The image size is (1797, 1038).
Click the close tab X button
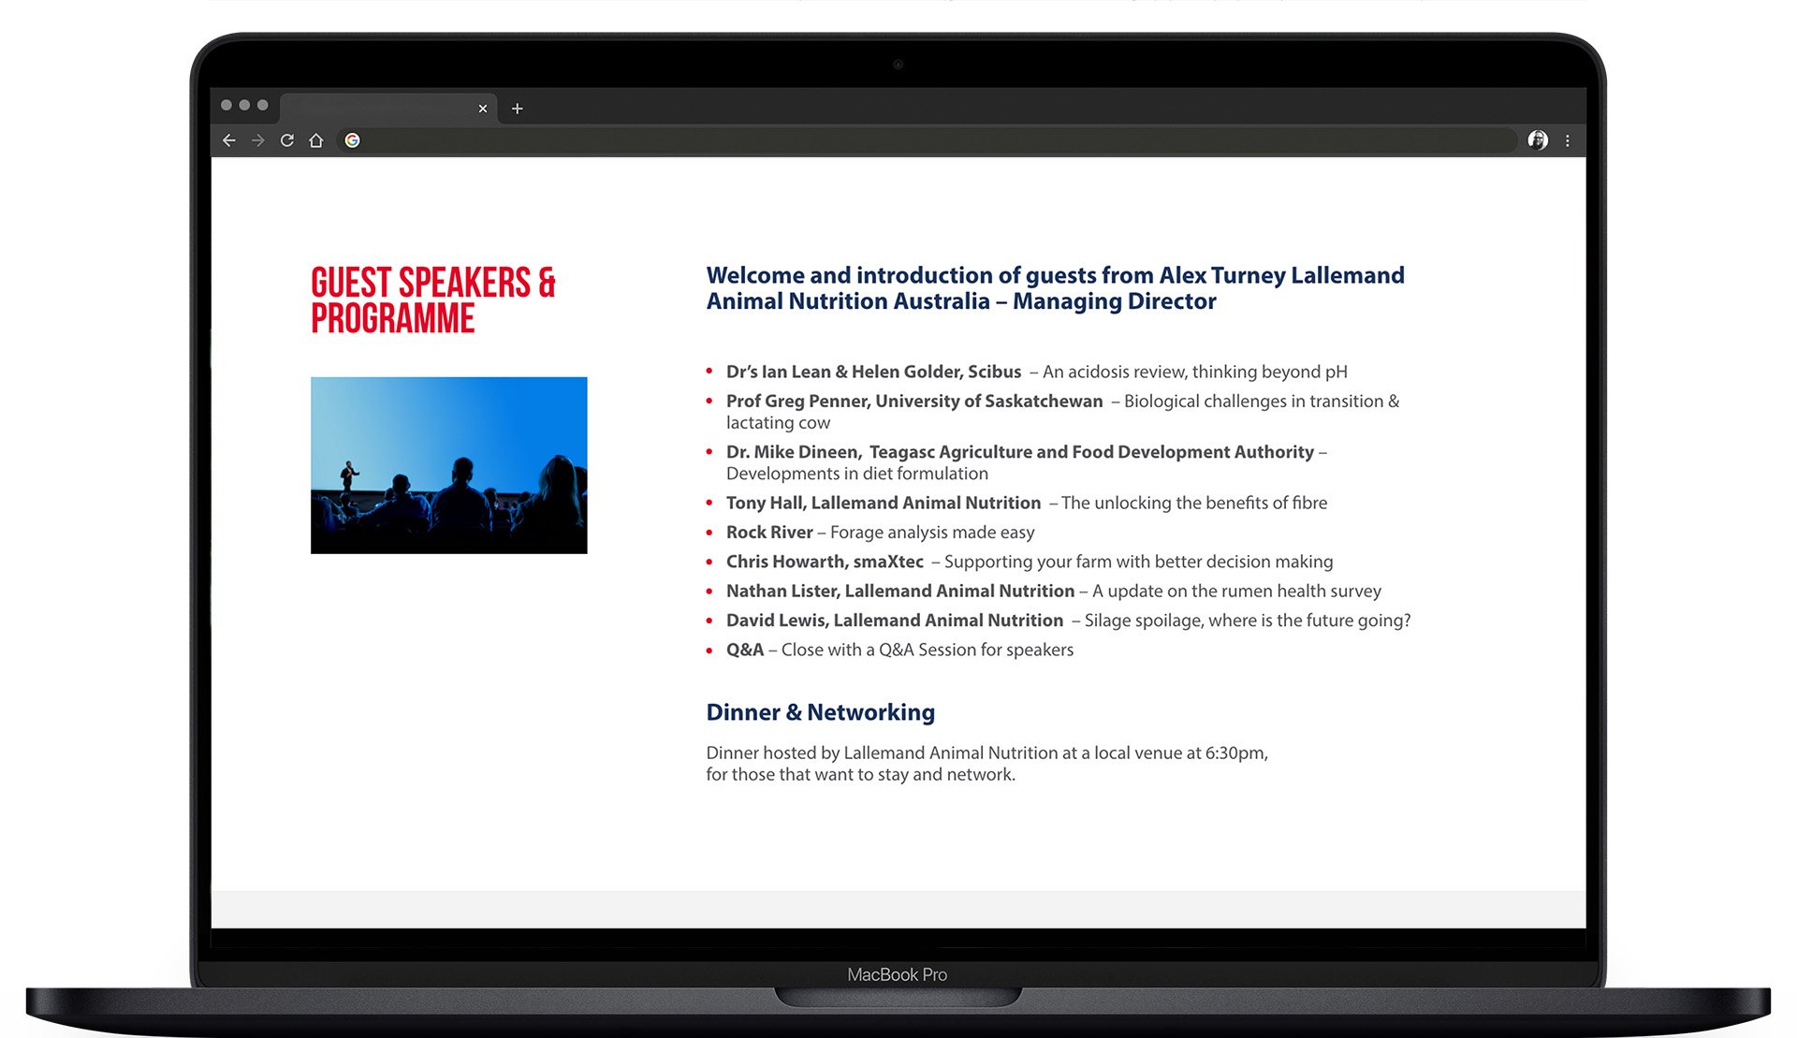click(482, 109)
